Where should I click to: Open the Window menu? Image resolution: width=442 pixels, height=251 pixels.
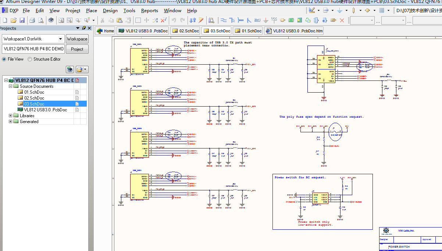(x=172, y=10)
